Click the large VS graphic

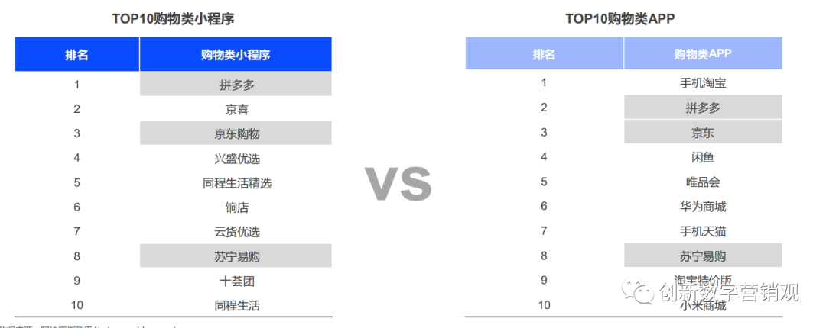tap(399, 184)
